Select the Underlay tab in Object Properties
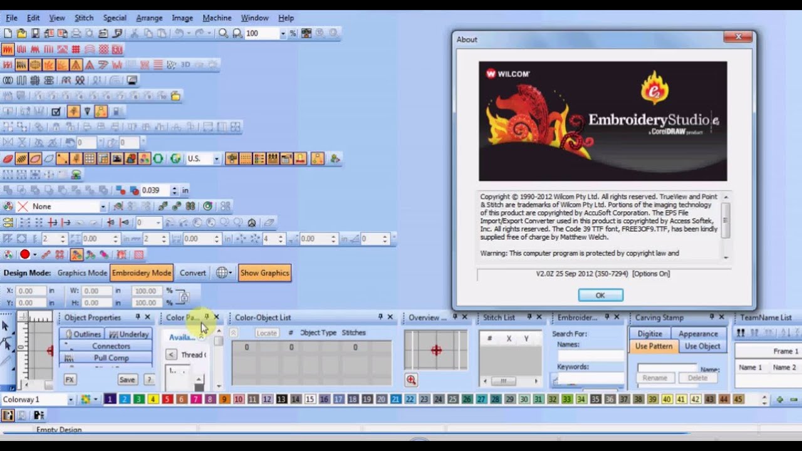Image resolution: width=802 pixels, height=451 pixels. (x=128, y=334)
